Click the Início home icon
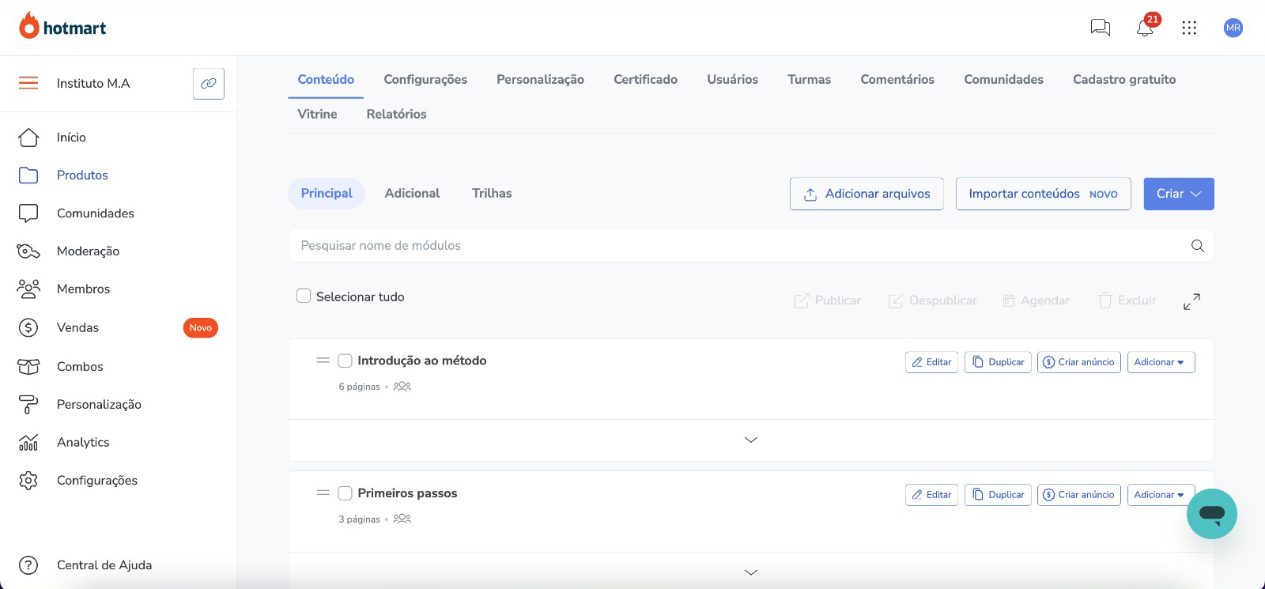 coord(28,138)
